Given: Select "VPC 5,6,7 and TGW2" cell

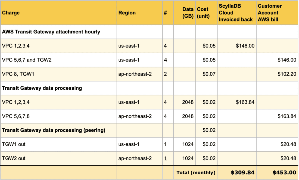Looking at the screenshot, I should click(x=58, y=60).
